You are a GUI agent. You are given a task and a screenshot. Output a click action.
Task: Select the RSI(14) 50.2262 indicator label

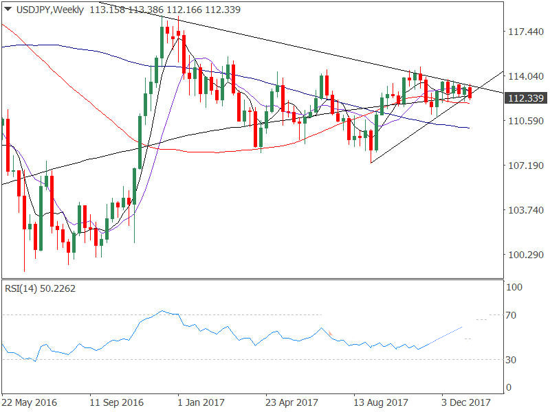40,288
